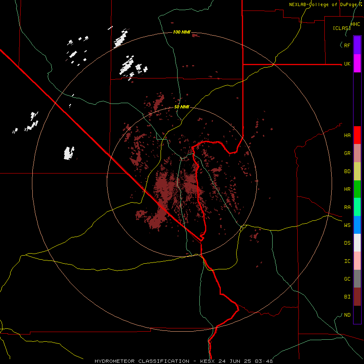Click the GC gray legend swatch
The image size is (364, 364).
(x=357, y=279)
